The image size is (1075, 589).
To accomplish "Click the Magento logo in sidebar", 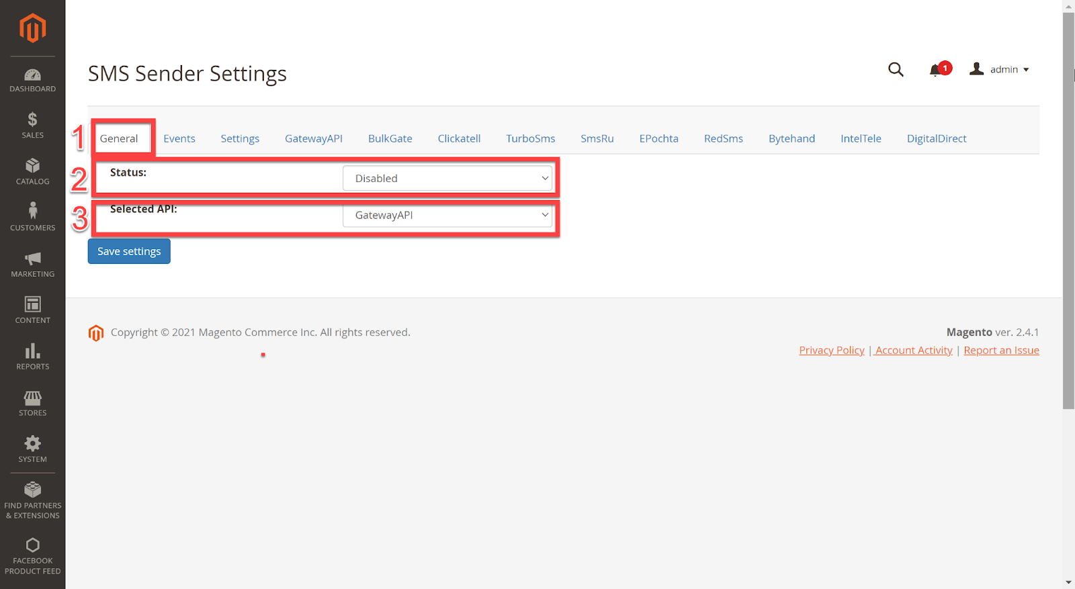I will [x=32, y=28].
